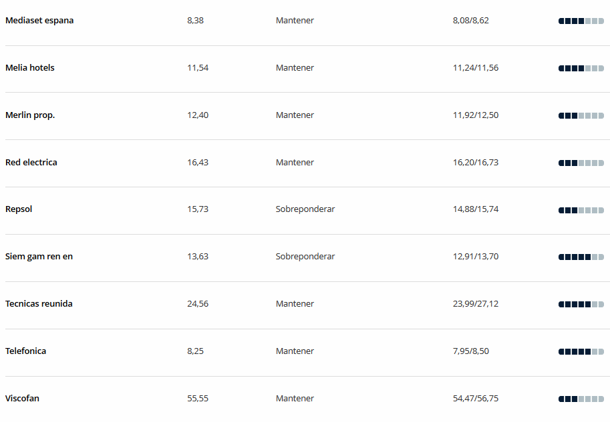Select the Repsol company name
The height and width of the screenshot is (422, 610).
(x=19, y=209)
